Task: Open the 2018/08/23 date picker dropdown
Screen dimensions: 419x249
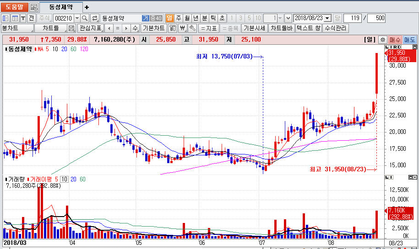Action: 327,18
